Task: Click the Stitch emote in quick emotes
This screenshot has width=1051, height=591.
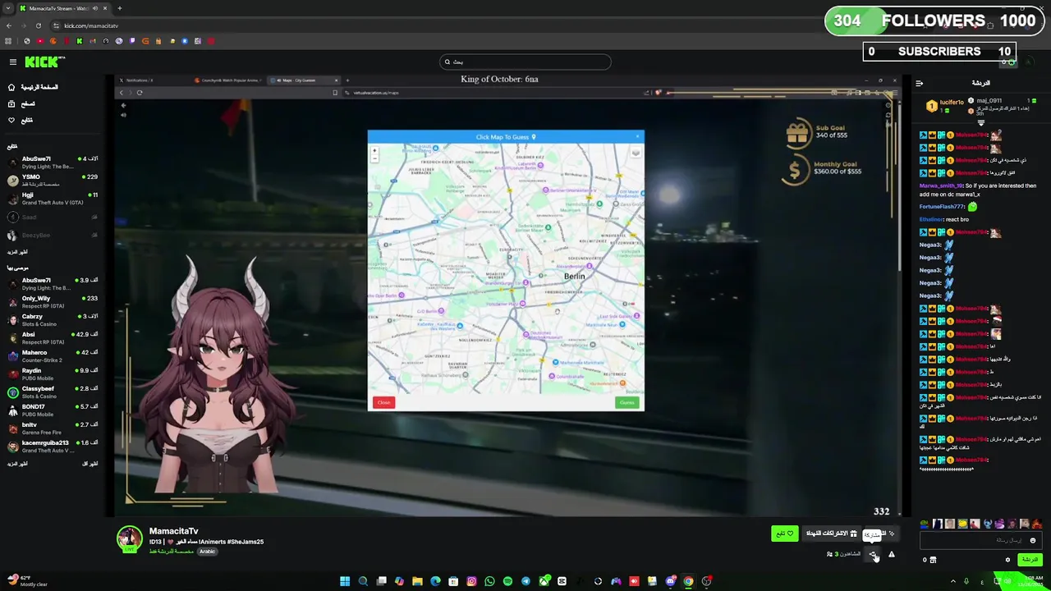Action: pos(988,524)
